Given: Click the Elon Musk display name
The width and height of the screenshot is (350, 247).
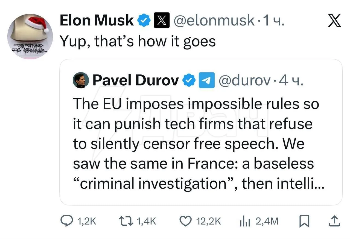Looking at the screenshot, I should (x=97, y=21).
